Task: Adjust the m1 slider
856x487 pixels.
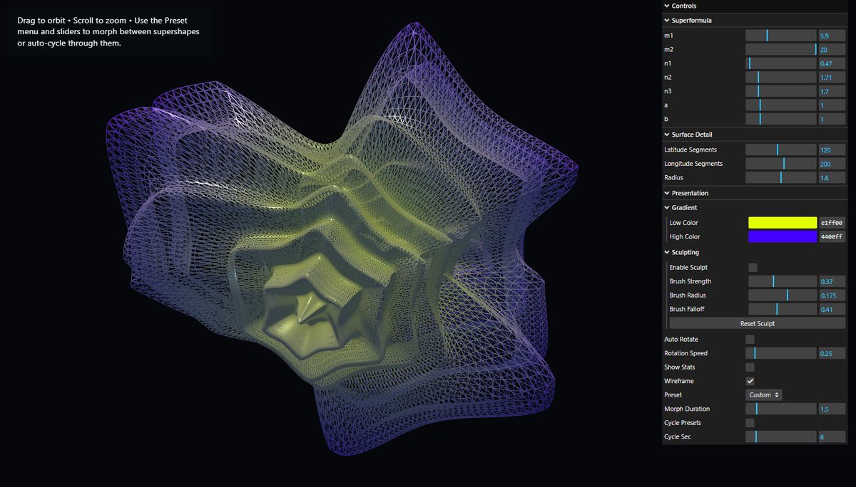Action: coord(781,34)
